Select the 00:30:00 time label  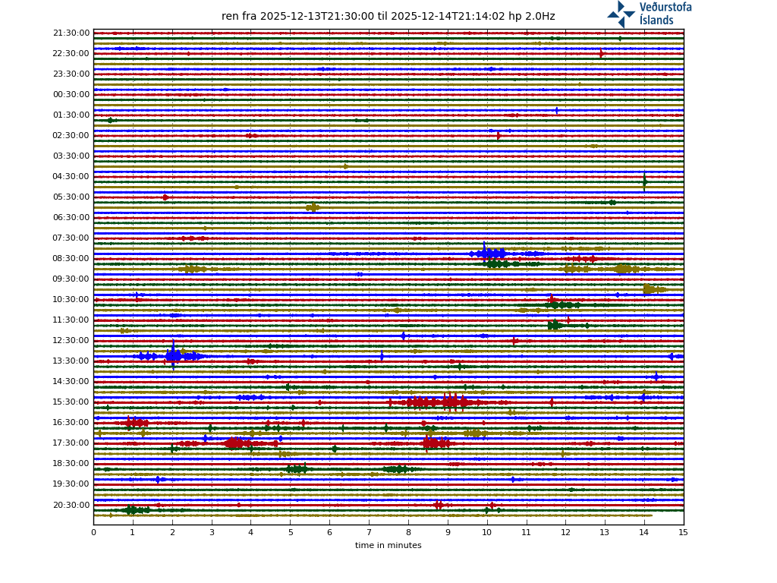coord(71,95)
